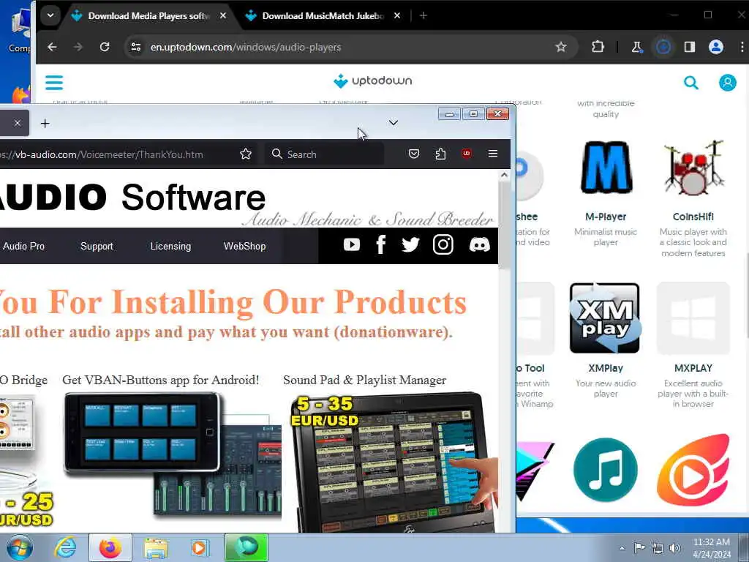Click the MXPLAY title link
This screenshot has width=749, height=562.
(x=693, y=369)
